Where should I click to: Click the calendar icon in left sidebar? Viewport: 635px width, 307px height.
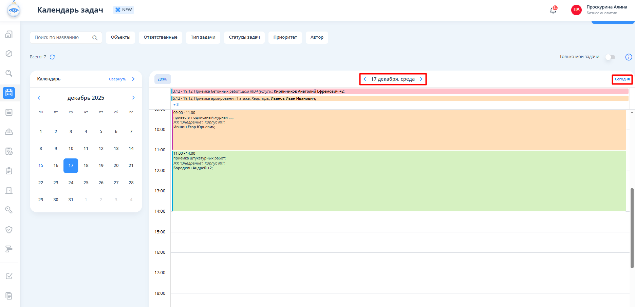coord(9,93)
